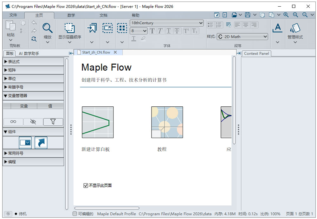Viewport: 317px width, 219px height.
Task: Click the hidden-eye variables button
Action: (x=33, y=122)
